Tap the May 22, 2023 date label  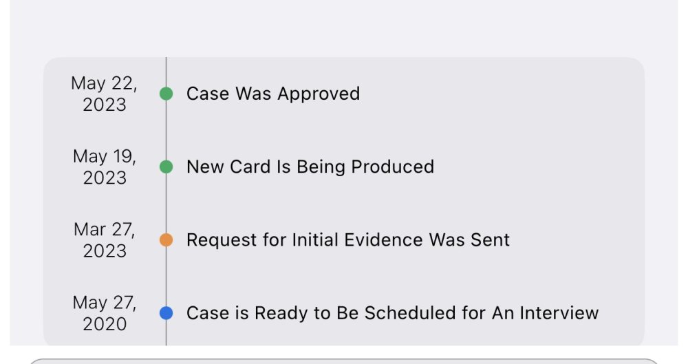(x=104, y=94)
